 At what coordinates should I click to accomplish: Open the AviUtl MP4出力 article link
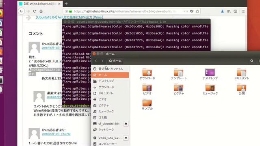tap(69, 17)
